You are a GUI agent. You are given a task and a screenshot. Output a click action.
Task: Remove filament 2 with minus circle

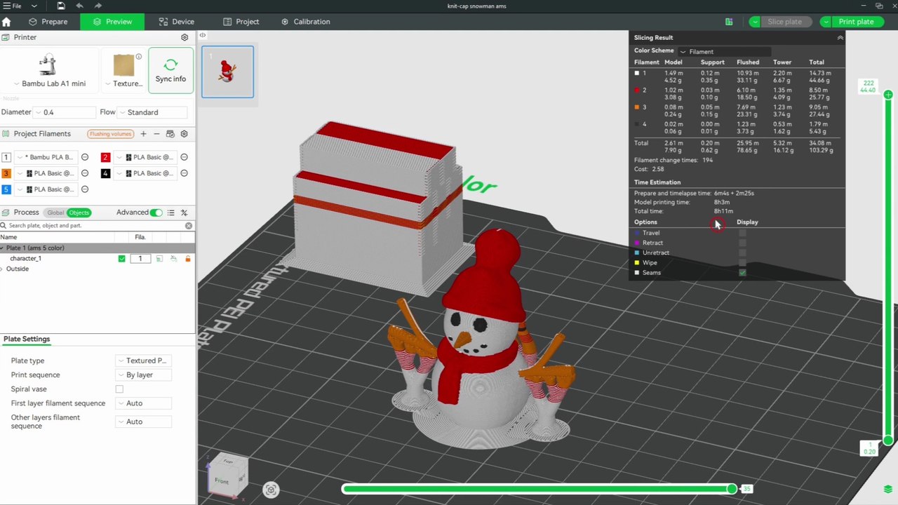[184, 157]
